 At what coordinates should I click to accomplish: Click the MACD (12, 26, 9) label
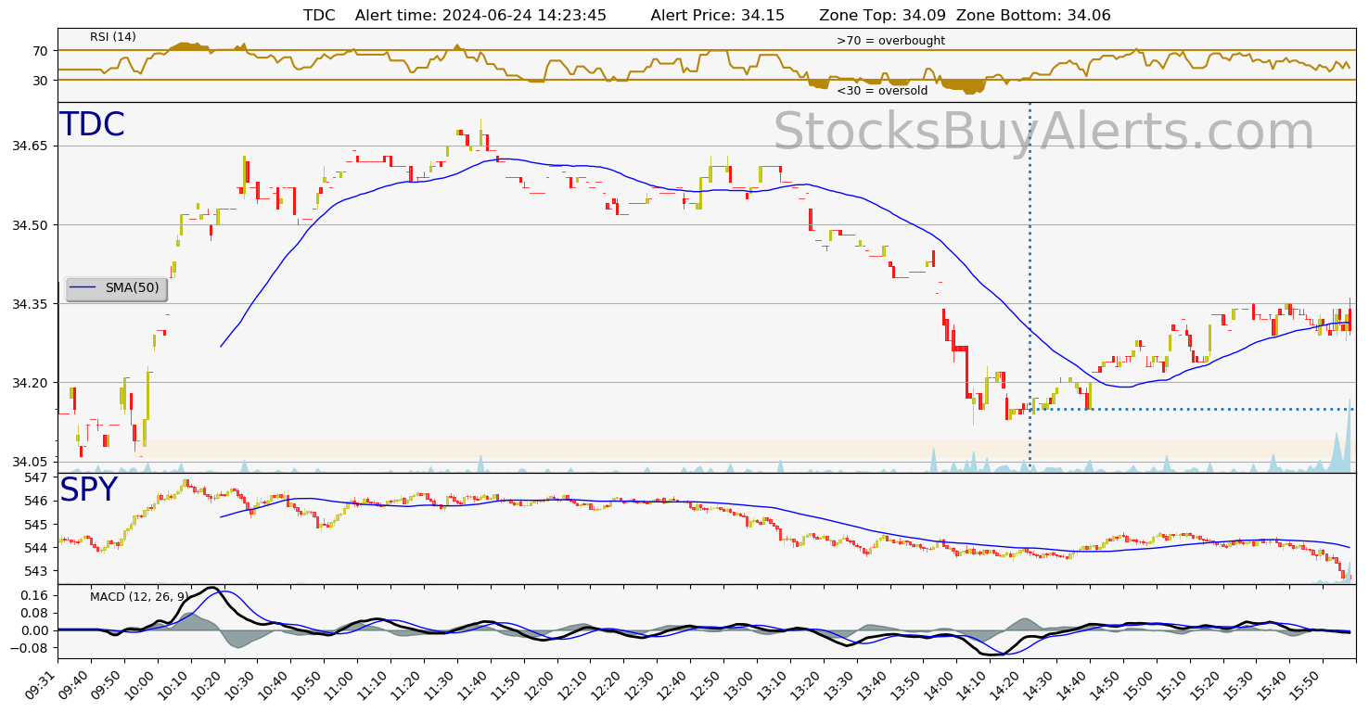point(139,597)
